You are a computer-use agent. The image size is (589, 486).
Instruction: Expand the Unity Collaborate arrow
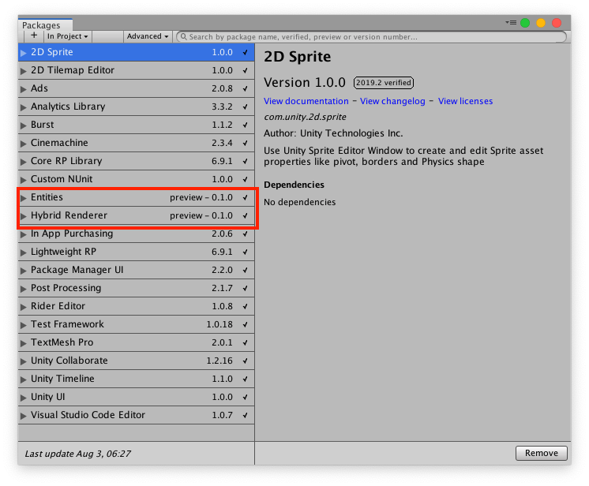tap(23, 361)
